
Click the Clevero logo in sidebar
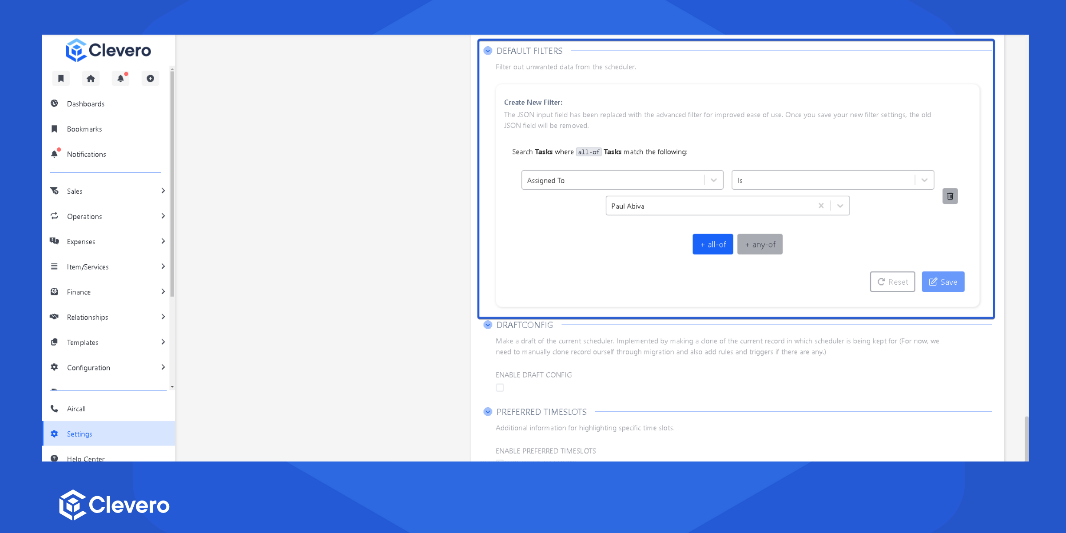(109, 50)
